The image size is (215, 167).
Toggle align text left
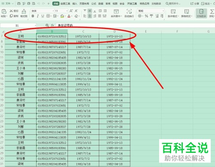tap(85, 16)
